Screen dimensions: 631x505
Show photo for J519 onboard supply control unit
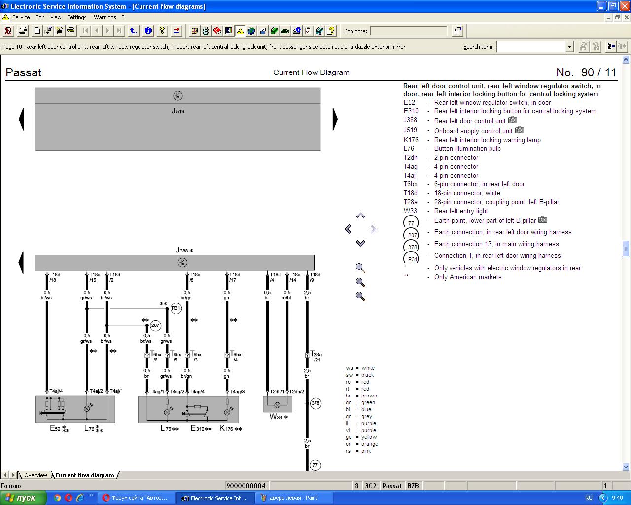[x=520, y=130]
